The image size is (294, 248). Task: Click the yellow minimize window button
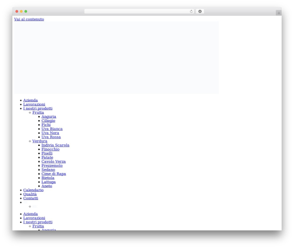click(x=21, y=12)
